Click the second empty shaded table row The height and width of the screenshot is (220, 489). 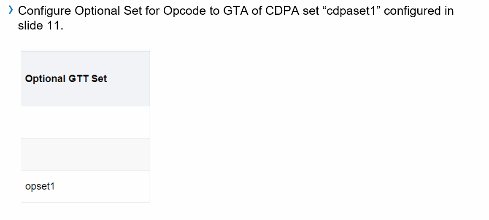pos(86,154)
